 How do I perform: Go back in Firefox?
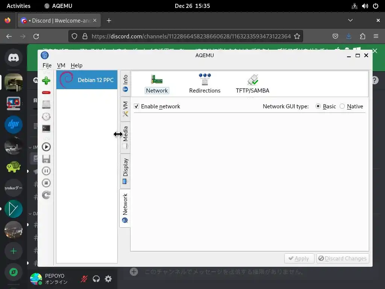9,37
